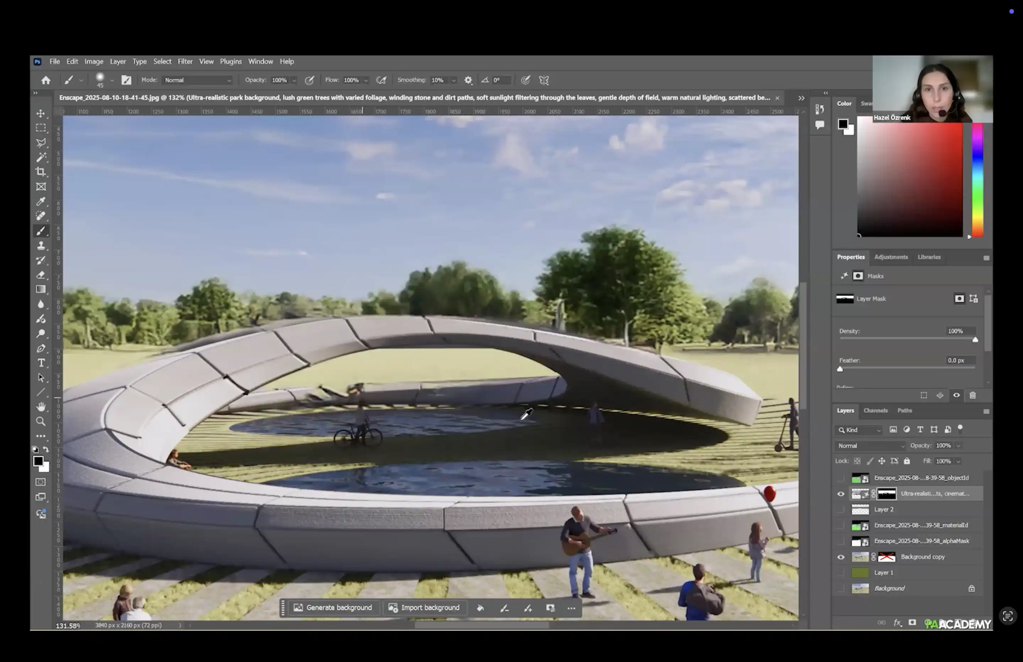Open the Smoothing dropdown arrow
This screenshot has width=1023, height=662.
453,80
